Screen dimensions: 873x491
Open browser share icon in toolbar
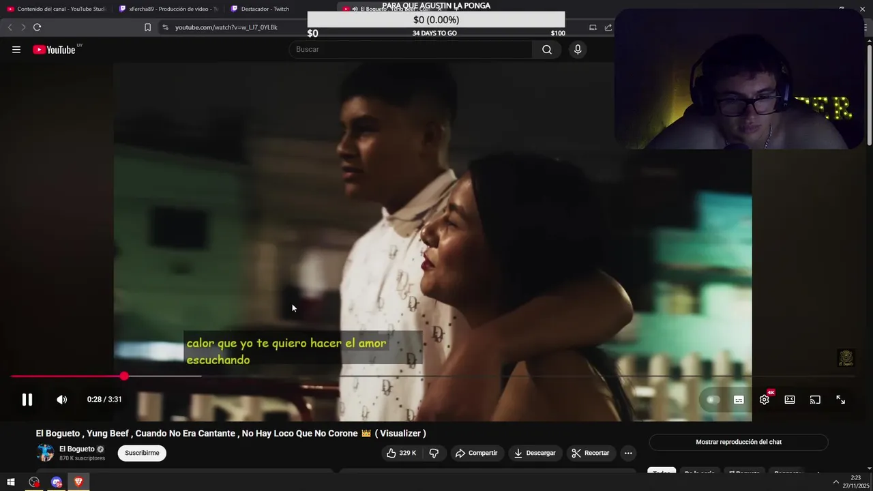[608, 27]
